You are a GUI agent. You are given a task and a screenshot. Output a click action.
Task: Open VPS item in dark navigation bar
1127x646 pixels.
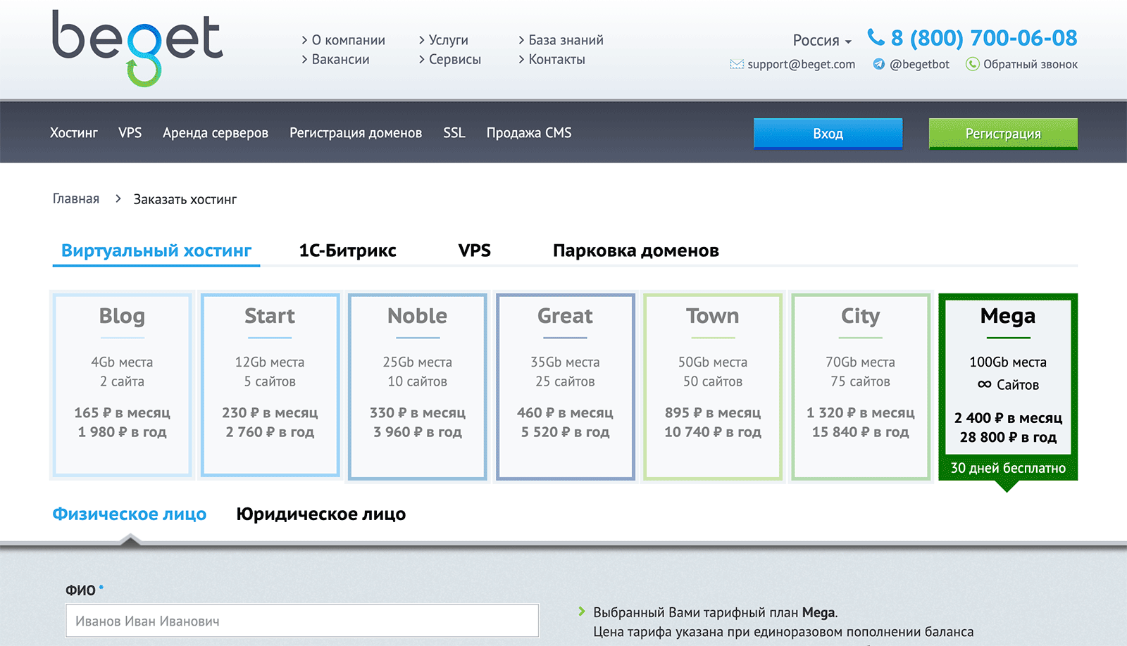click(130, 132)
